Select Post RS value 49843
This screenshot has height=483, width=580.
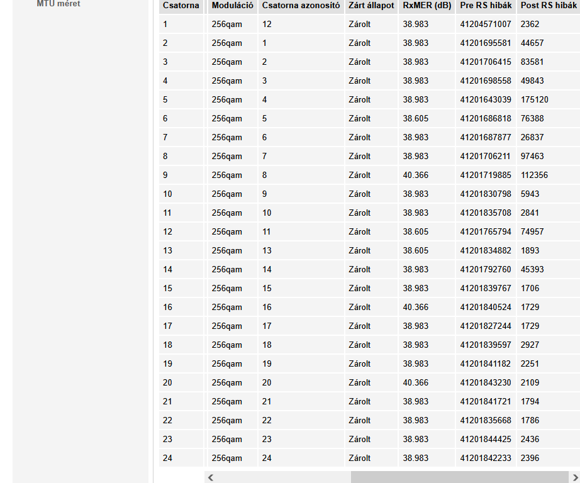pyautogui.click(x=532, y=80)
